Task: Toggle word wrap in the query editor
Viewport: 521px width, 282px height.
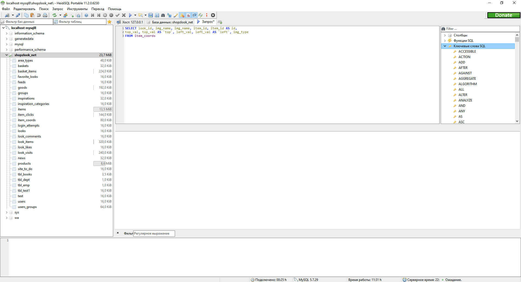Action: (195, 15)
